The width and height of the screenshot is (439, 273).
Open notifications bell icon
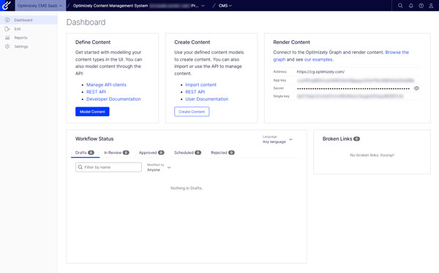(x=410, y=6)
